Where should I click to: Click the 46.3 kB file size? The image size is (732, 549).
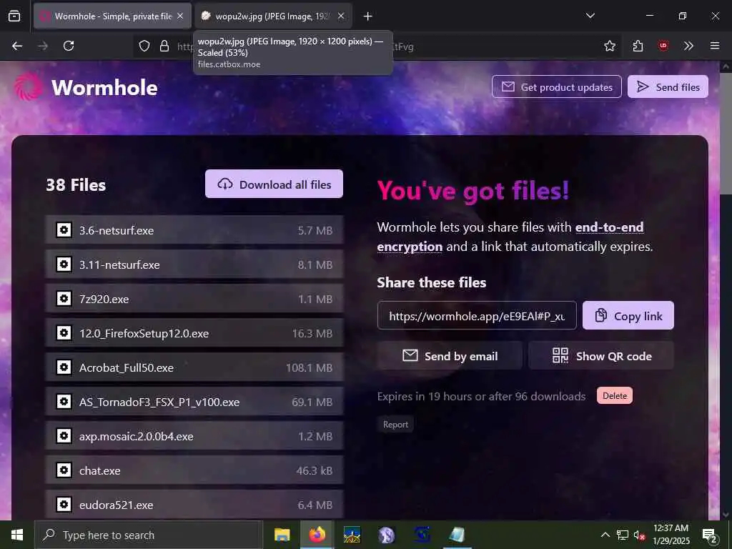point(315,470)
